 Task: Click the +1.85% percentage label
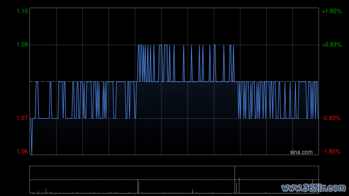(332, 11)
